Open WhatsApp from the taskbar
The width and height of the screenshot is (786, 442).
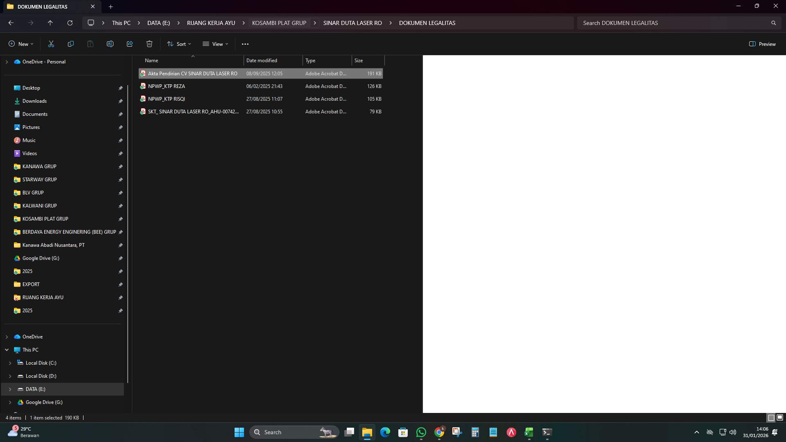(421, 432)
